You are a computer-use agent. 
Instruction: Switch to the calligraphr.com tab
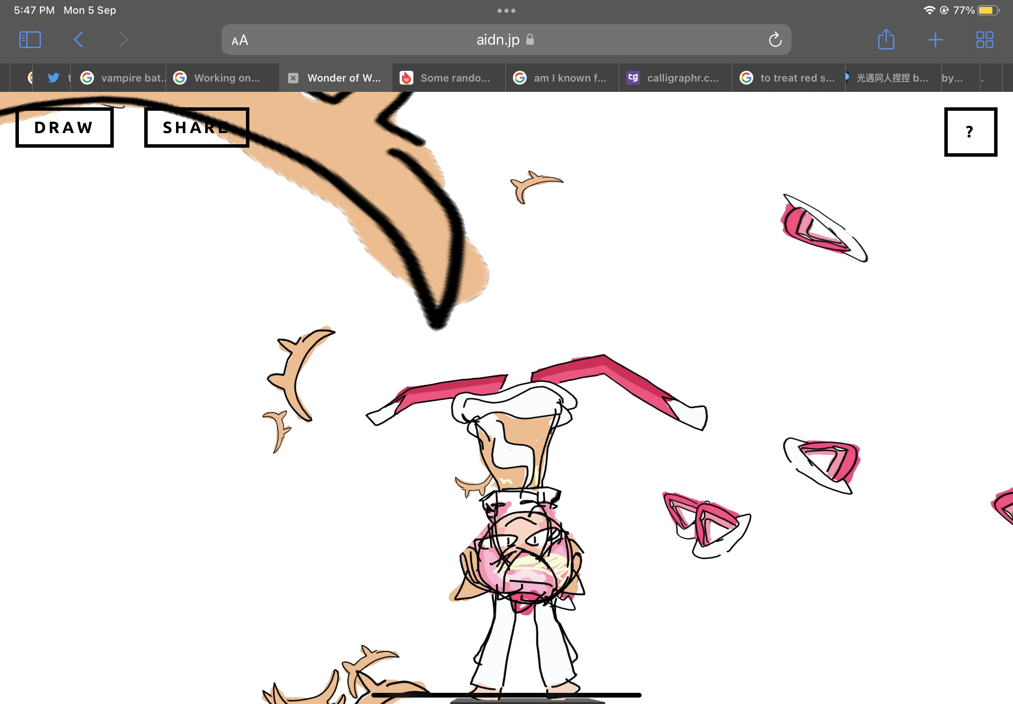[x=675, y=78]
